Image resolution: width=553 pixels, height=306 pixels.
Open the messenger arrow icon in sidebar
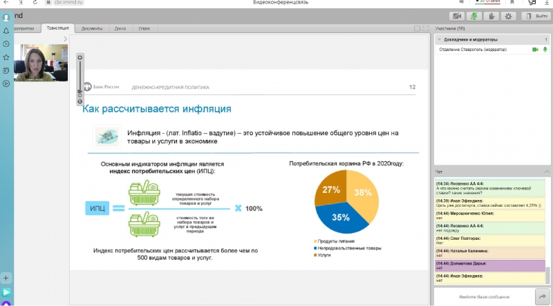(6, 292)
